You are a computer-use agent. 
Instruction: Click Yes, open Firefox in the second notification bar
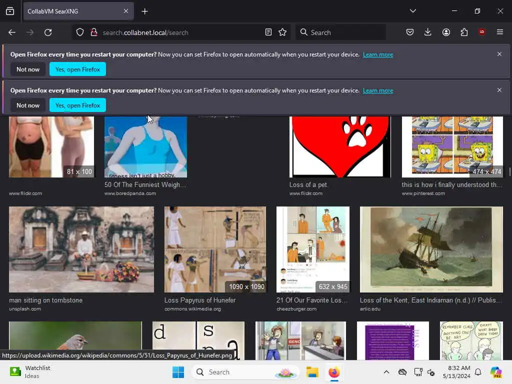(77, 105)
